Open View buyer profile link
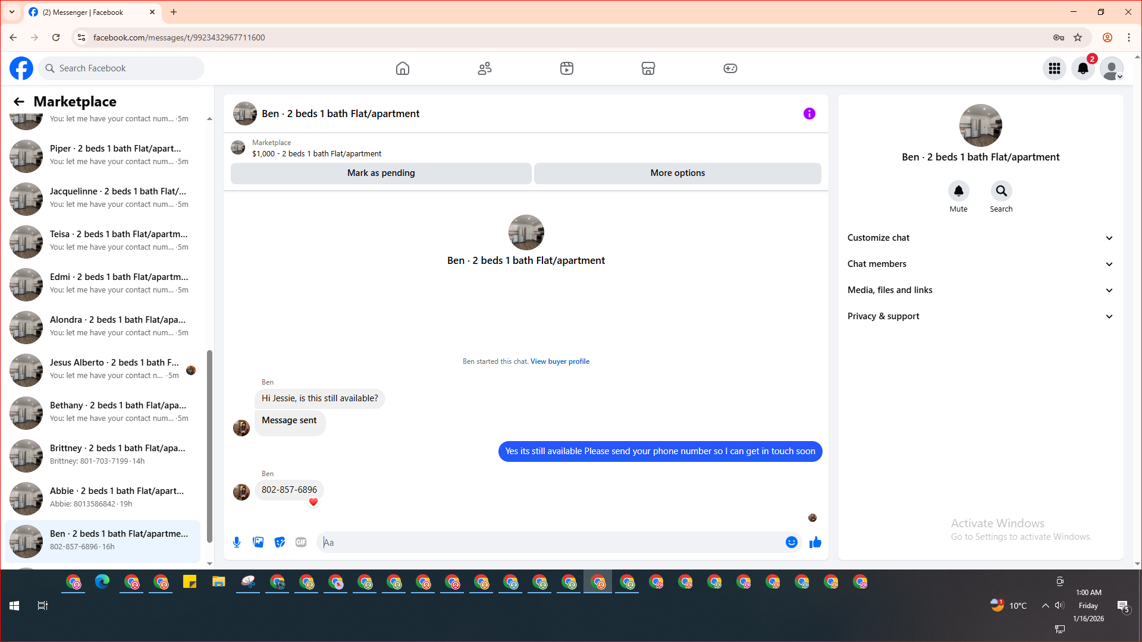The height and width of the screenshot is (642, 1142). [x=560, y=361]
